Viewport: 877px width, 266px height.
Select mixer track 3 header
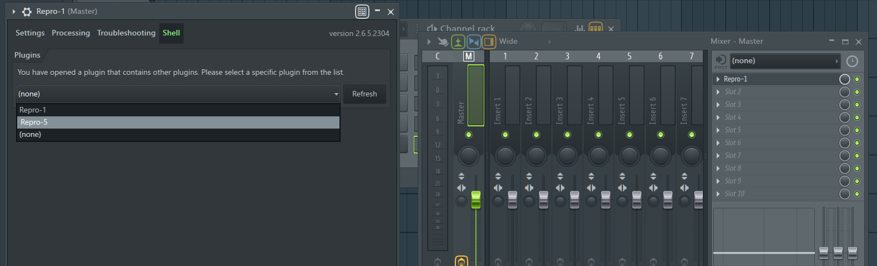pyautogui.click(x=567, y=56)
